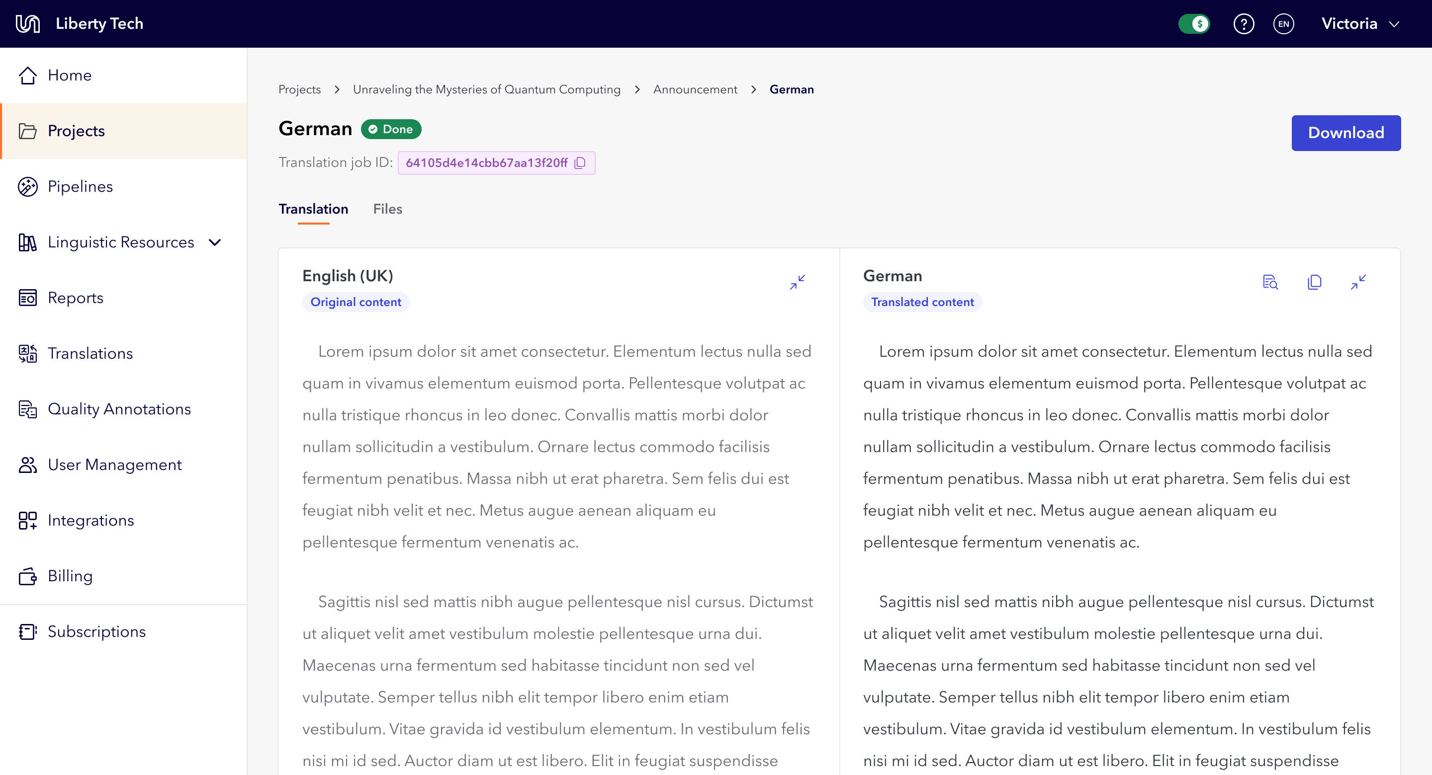Image resolution: width=1432 pixels, height=775 pixels.
Task: Download the German translation
Action: (x=1346, y=133)
